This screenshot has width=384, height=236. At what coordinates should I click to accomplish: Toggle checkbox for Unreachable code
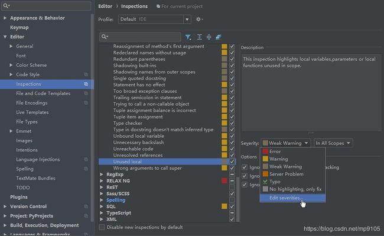click(232, 148)
